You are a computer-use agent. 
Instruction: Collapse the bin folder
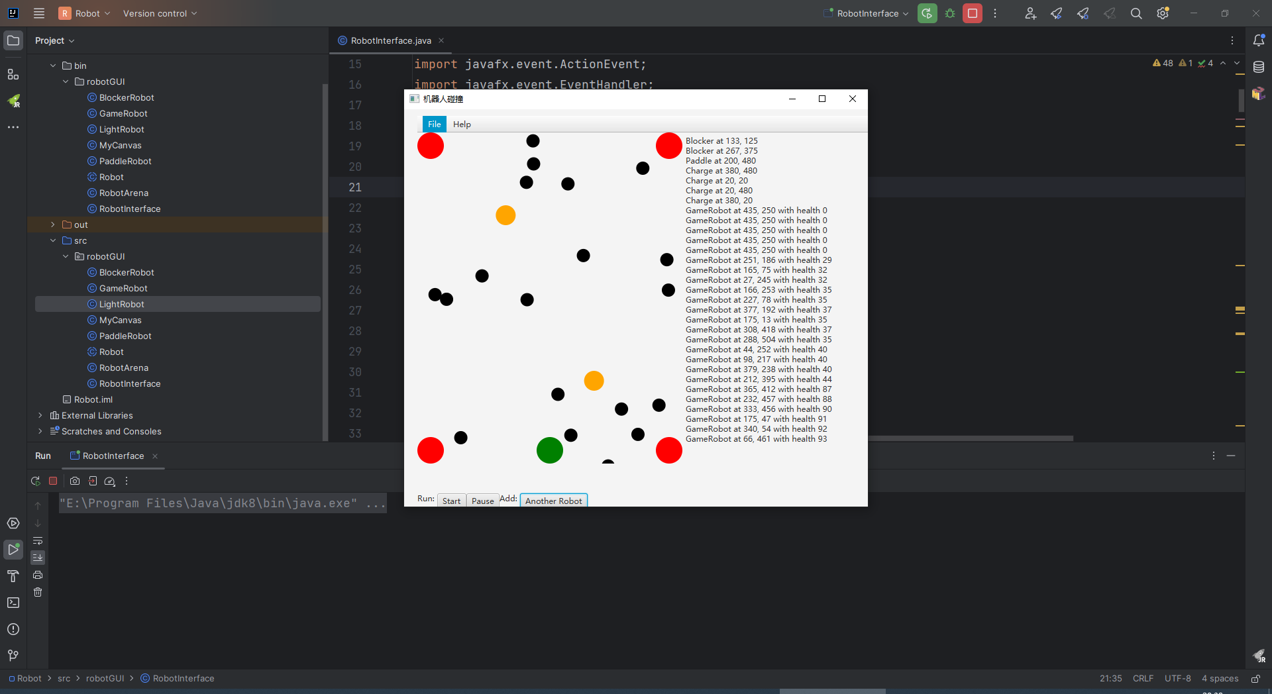click(x=53, y=66)
